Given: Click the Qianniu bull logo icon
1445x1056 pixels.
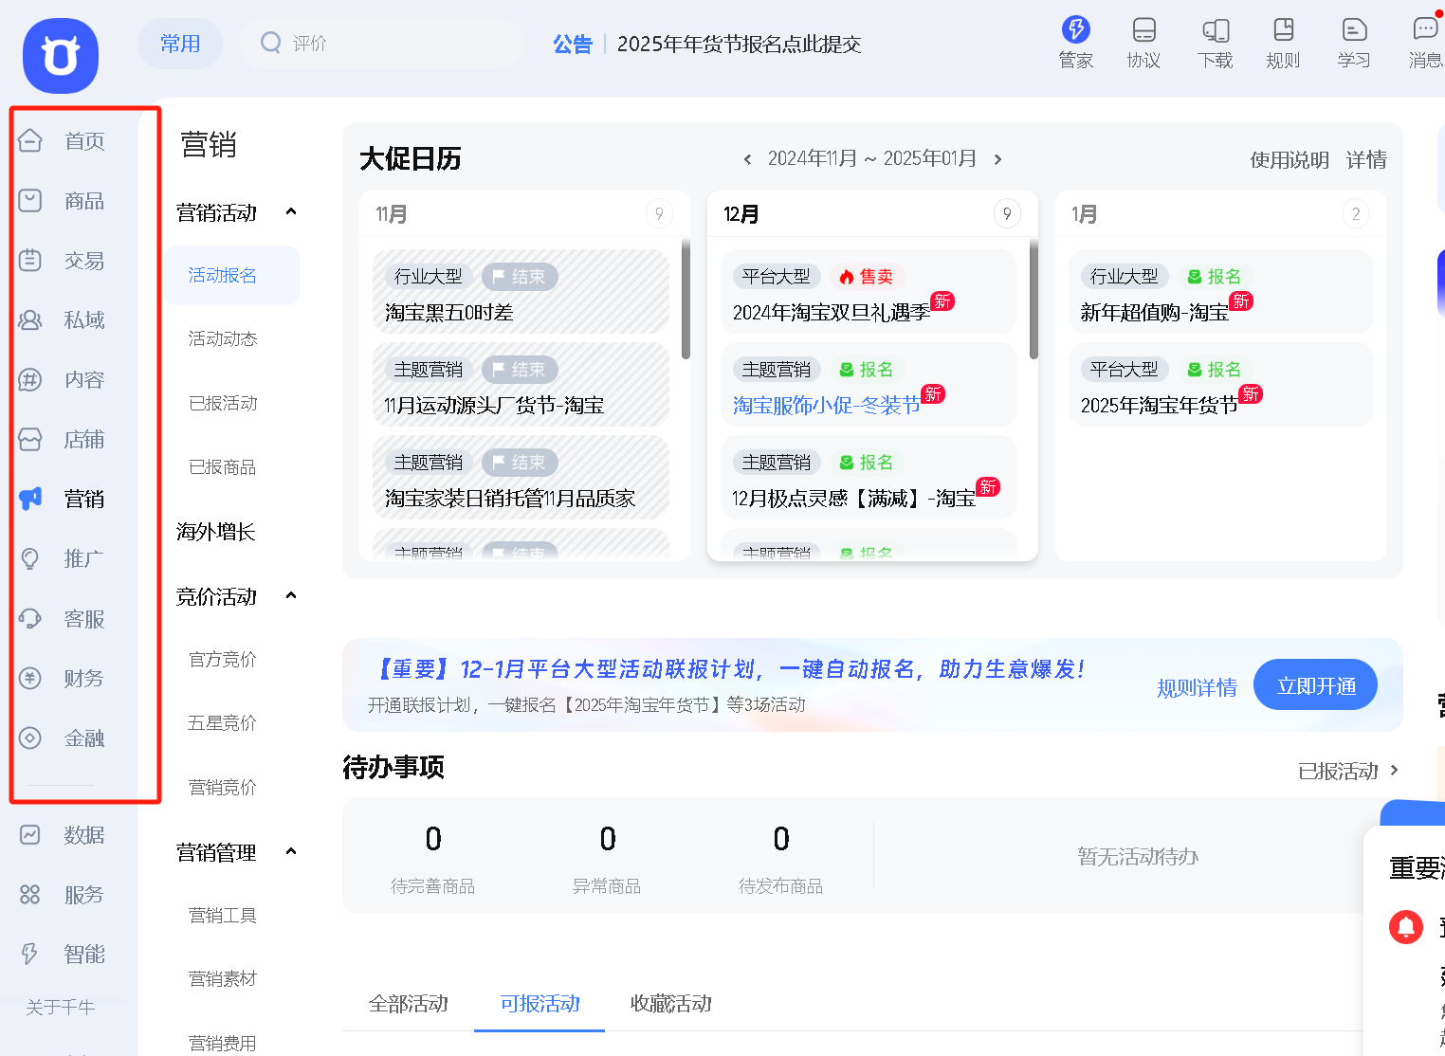Looking at the screenshot, I should click(x=60, y=56).
